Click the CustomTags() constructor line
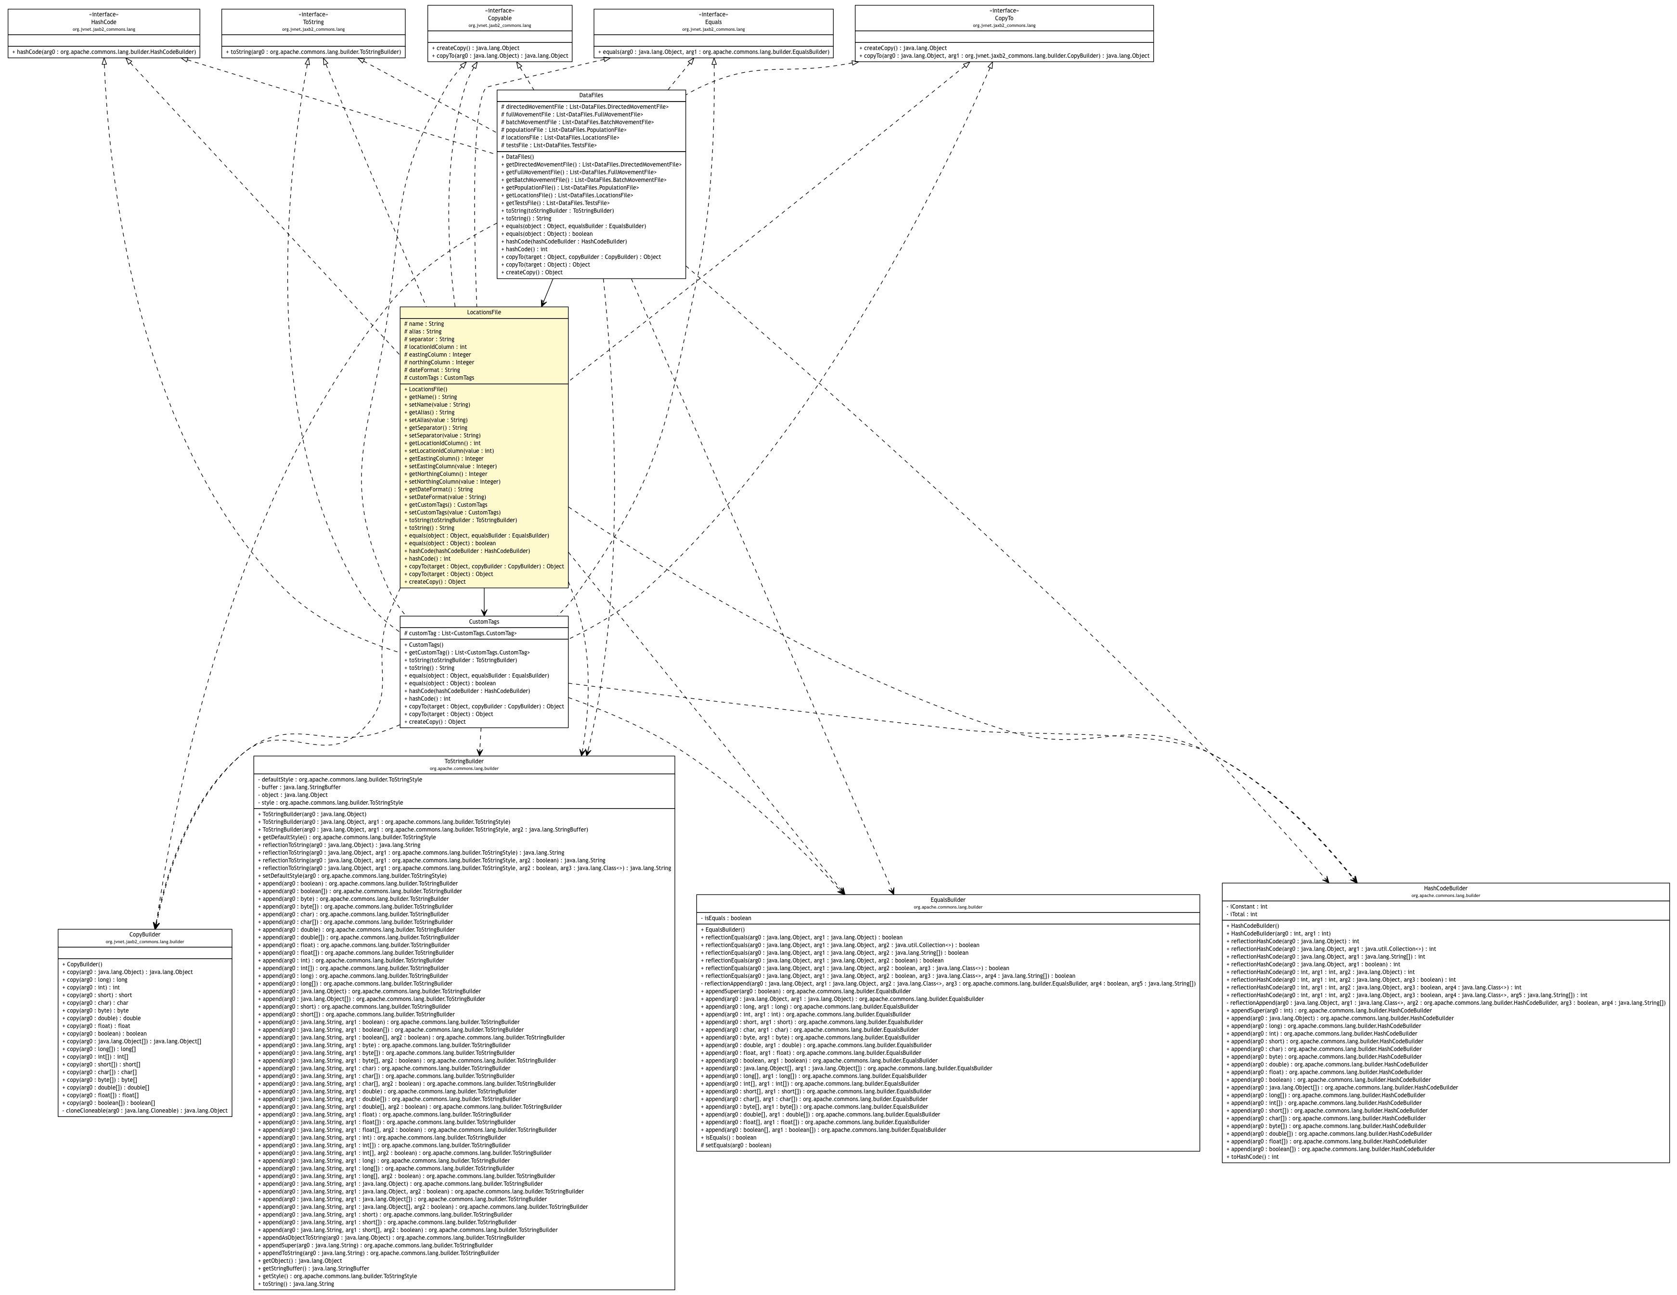 [x=424, y=645]
